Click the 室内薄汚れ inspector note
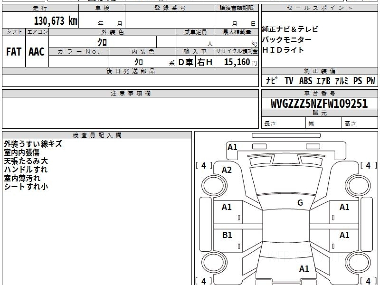This screenshot has height=285, width=380. (22, 178)
